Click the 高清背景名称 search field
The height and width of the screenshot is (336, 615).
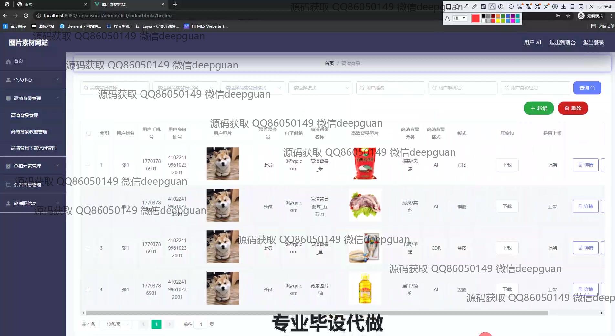pos(115,88)
